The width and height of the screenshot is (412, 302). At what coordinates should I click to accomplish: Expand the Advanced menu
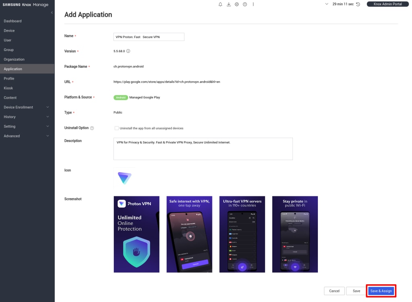(x=27, y=136)
